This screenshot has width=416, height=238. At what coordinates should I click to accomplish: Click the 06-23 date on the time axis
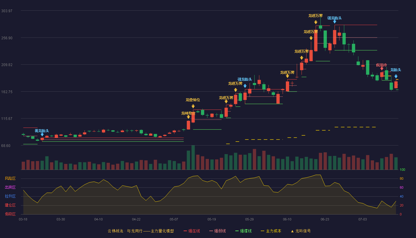(x=325, y=219)
